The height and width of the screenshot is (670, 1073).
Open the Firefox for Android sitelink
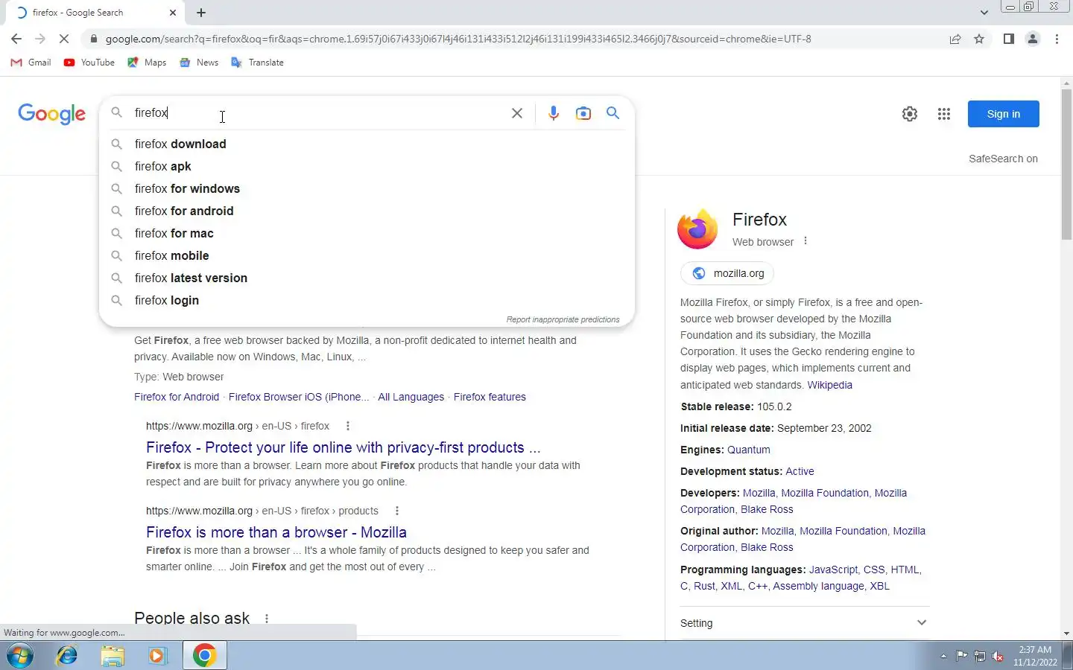click(x=177, y=397)
